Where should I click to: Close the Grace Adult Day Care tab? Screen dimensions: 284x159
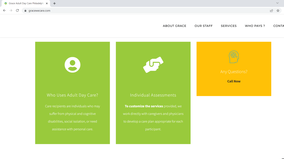tap(47, 3)
